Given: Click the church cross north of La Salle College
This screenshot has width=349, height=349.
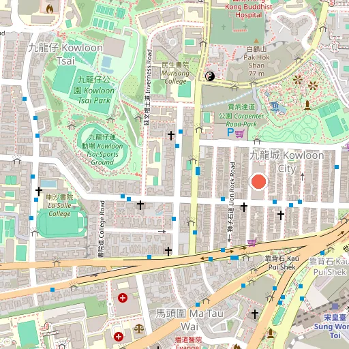Looking at the screenshot, I should click(x=39, y=192).
